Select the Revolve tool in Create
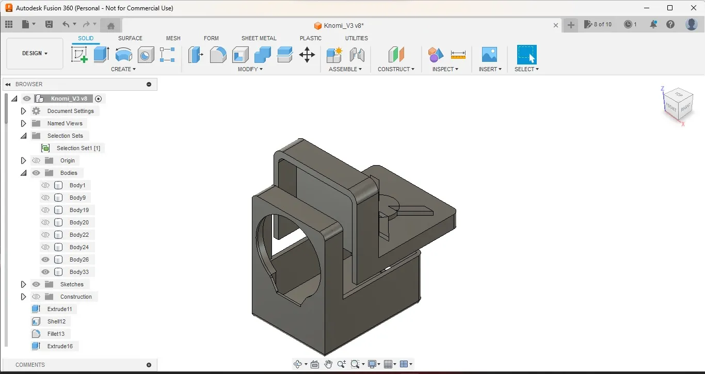 tap(123, 54)
